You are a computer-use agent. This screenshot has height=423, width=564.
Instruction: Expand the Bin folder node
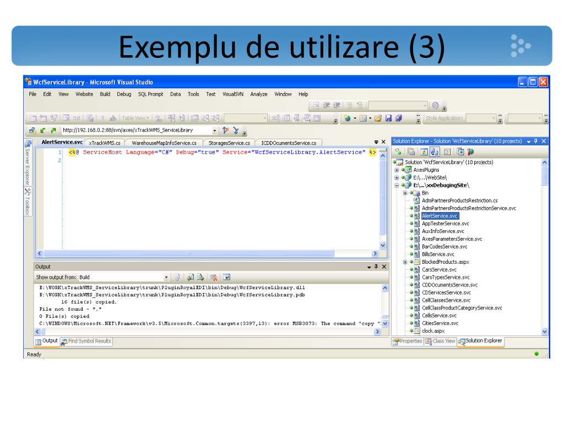405,193
